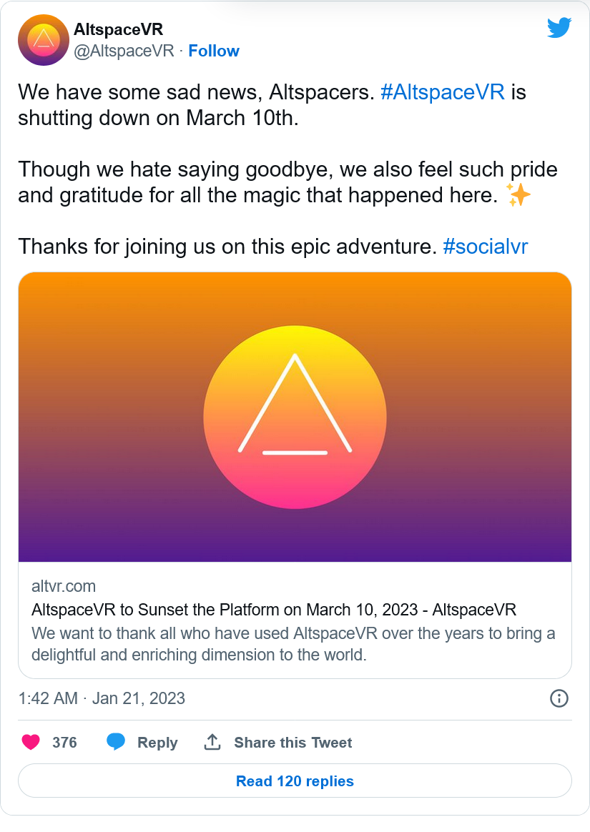Read 120 replies button
590x832 pixels.
click(x=295, y=781)
